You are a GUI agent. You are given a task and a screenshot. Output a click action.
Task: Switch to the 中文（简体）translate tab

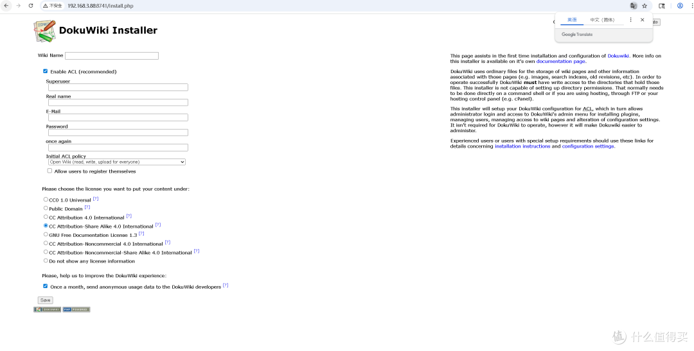point(602,20)
